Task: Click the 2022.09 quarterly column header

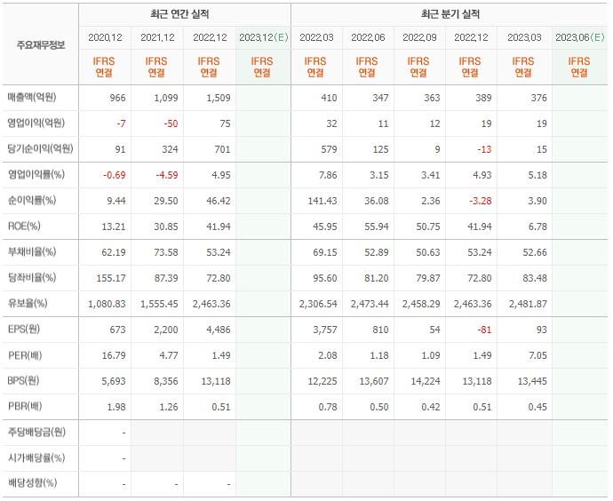Action: coord(420,37)
